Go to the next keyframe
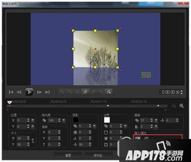Viewport: 191px width, 162px height. point(101,92)
